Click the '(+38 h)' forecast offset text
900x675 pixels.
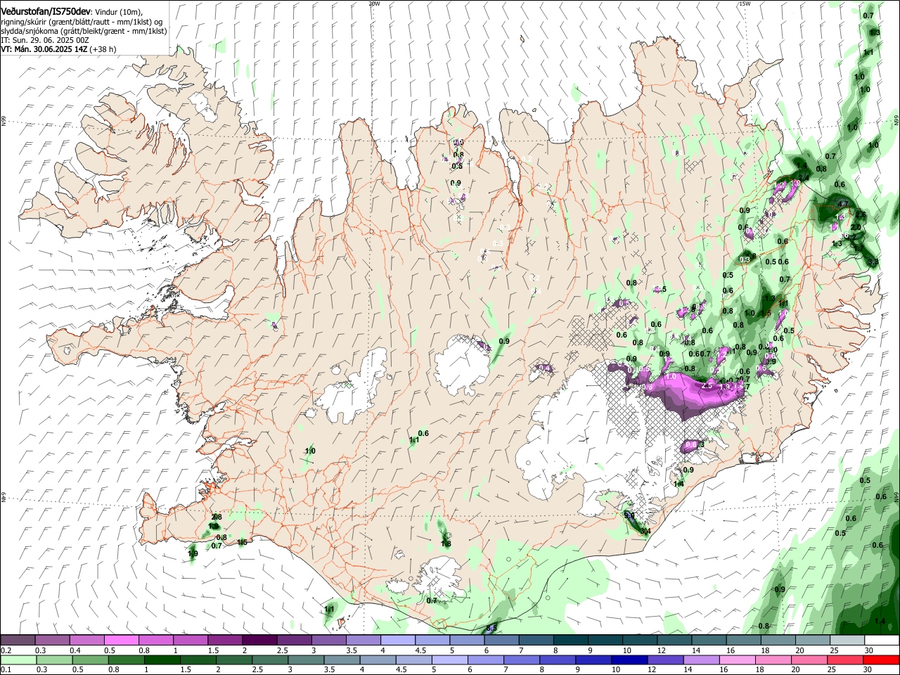click(x=103, y=49)
